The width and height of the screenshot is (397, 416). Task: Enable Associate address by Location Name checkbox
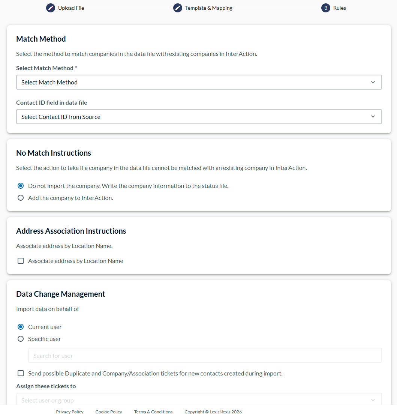pyautogui.click(x=20, y=261)
